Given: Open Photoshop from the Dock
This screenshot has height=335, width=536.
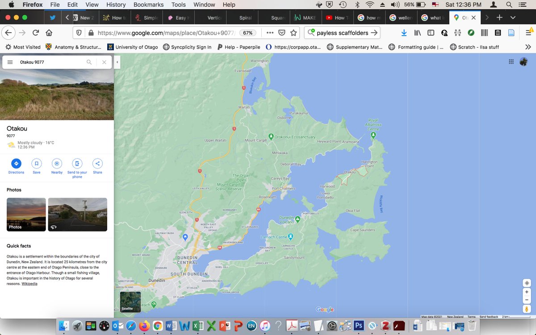Looking at the screenshot, I should point(358,326).
